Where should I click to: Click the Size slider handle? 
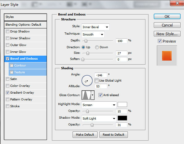pos(88,53)
